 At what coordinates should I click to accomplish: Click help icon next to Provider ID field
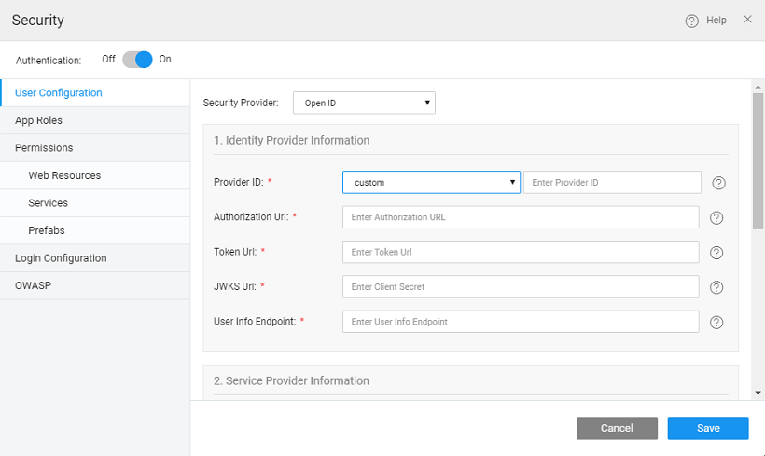pyautogui.click(x=718, y=183)
